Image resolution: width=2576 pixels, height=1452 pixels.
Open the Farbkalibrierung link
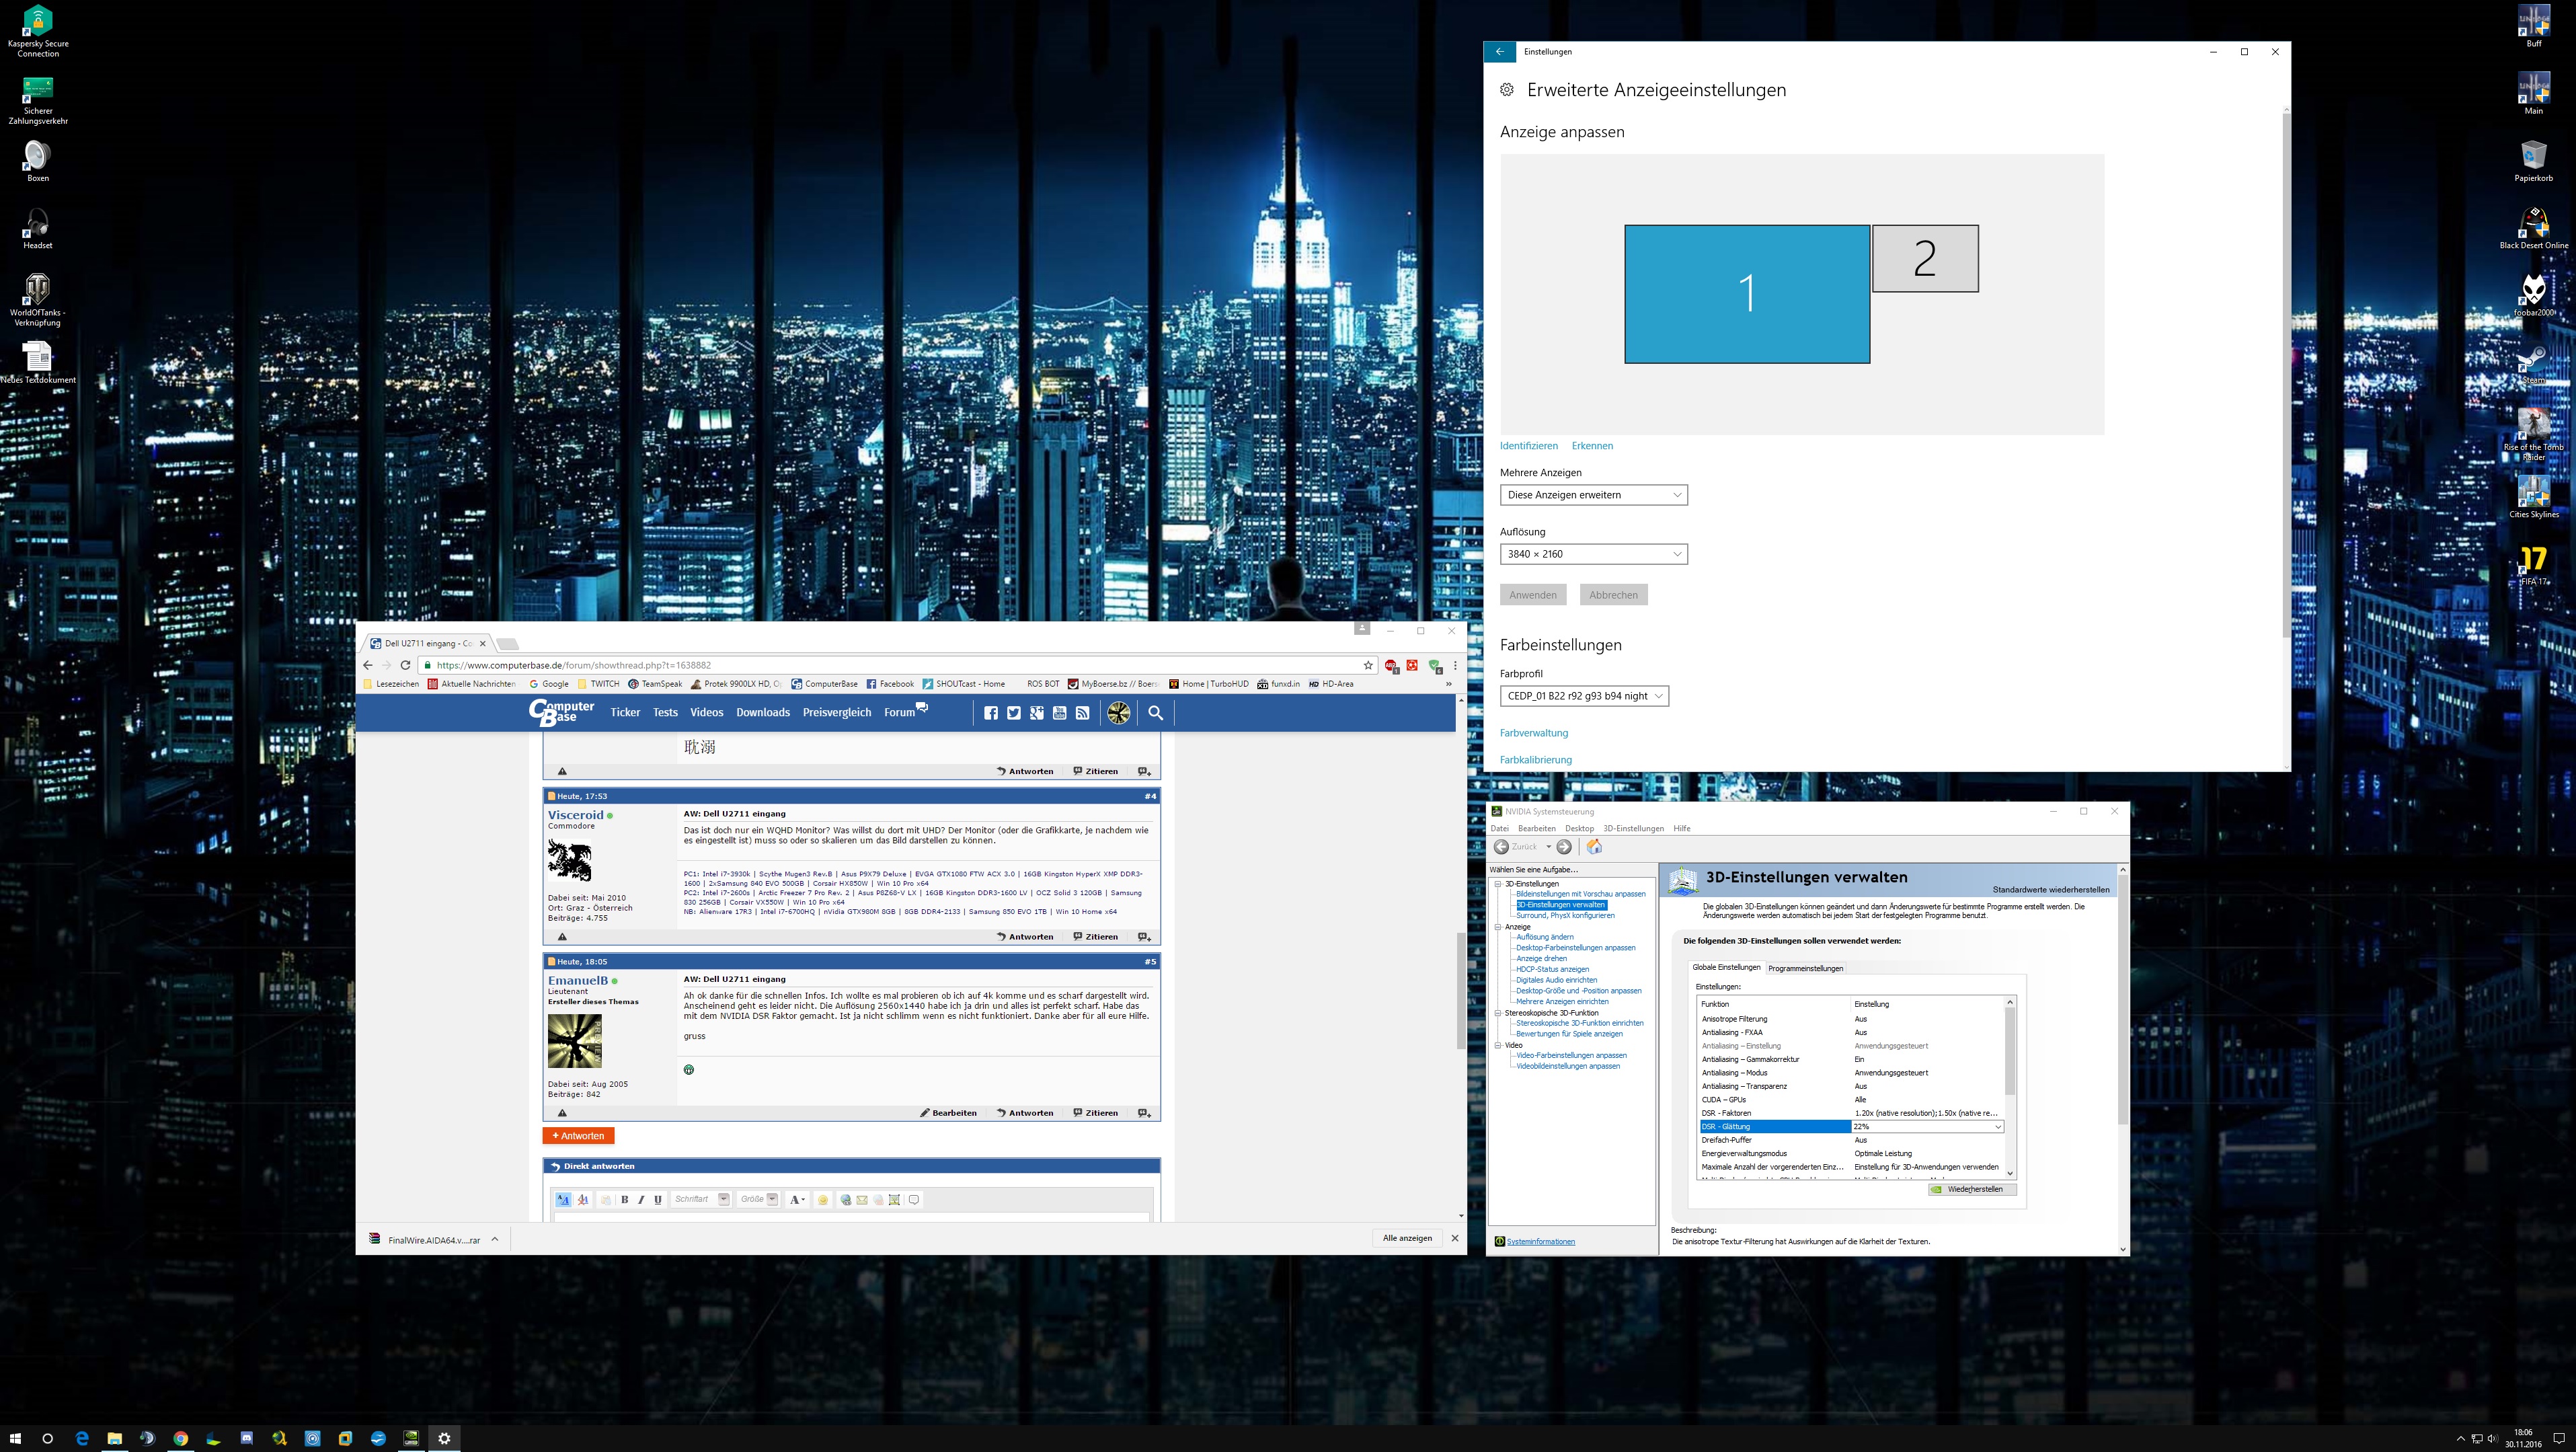[x=1536, y=760]
